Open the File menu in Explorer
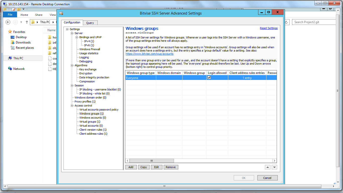Screen dimensions: 343x193 10,15
